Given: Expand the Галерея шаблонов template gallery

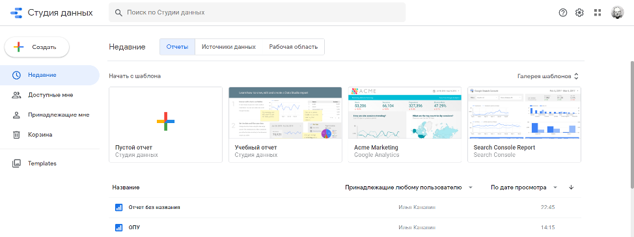Looking at the screenshot, I should coord(548,76).
